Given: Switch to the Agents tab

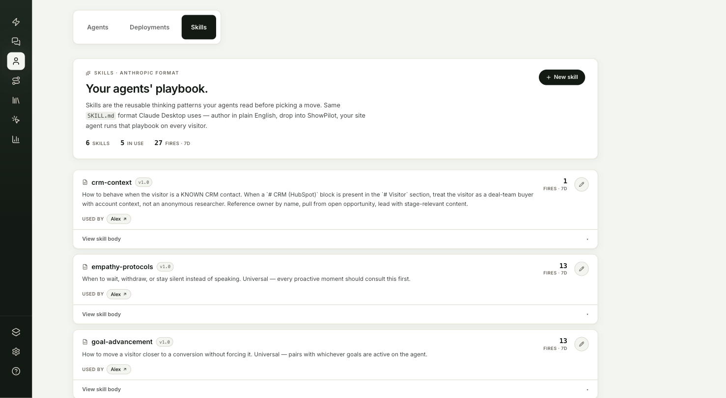Looking at the screenshot, I should [98, 27].
